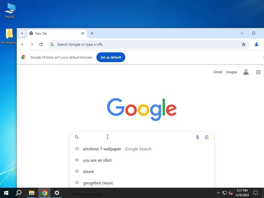This screenshot has width=264, height=198.
Task: Minimize the Chrome window
Action: (x=242, y=33)
